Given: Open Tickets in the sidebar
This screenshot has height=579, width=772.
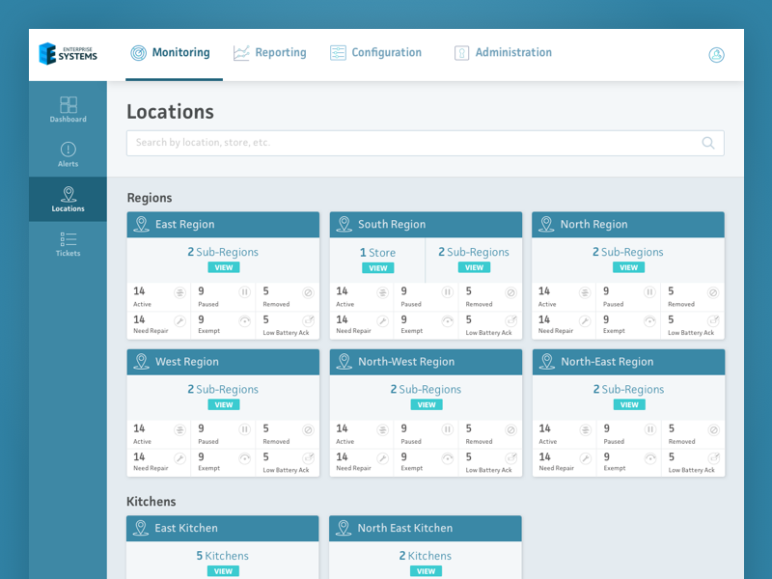Looking at the screenshot, I should (x=68, y=243).
